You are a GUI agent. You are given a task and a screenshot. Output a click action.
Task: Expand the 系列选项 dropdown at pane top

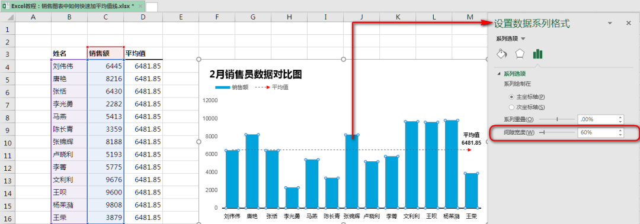coord(523,38)
